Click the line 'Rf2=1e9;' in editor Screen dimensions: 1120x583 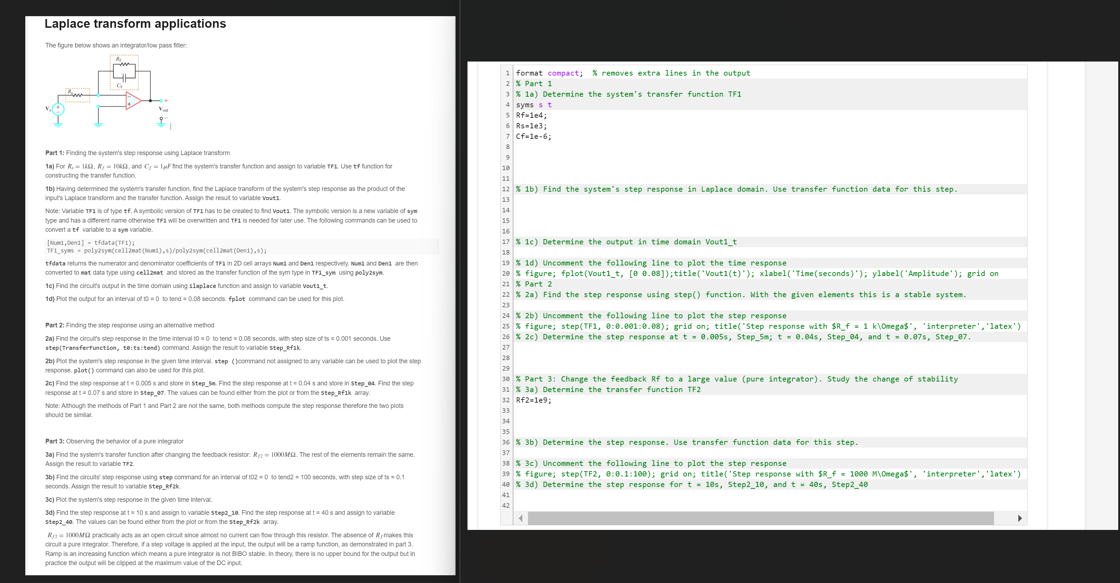534,400
